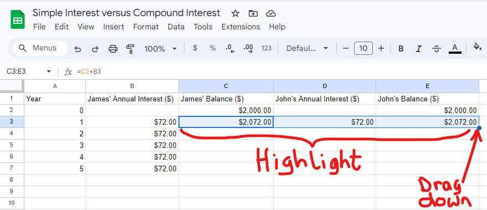Expand the name box C3:E3 dropdown
Viewport: 487px width, 210px height.
(48, 72)
